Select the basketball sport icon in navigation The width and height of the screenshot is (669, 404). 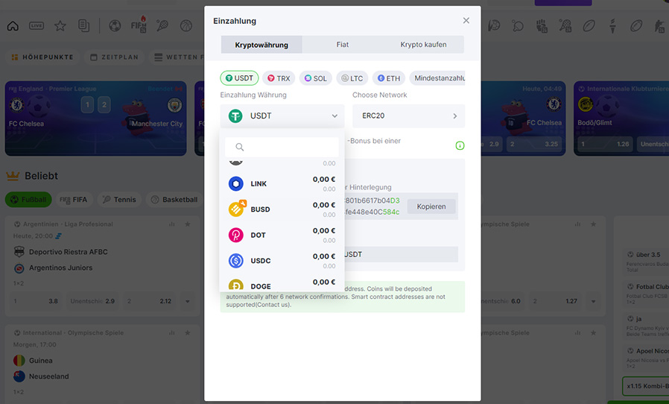pos(186,26)
